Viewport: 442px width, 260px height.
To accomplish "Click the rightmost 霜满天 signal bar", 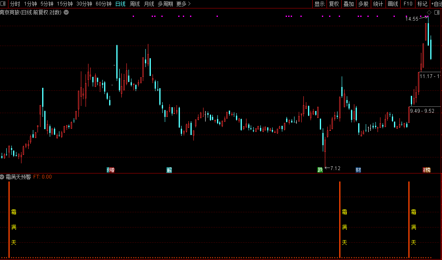I will click(x=409, y=219).
